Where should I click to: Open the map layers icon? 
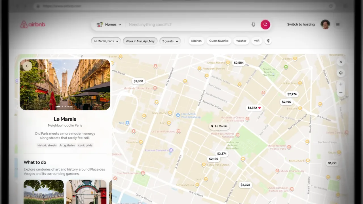pyautogui.click(x=341, y=73)
